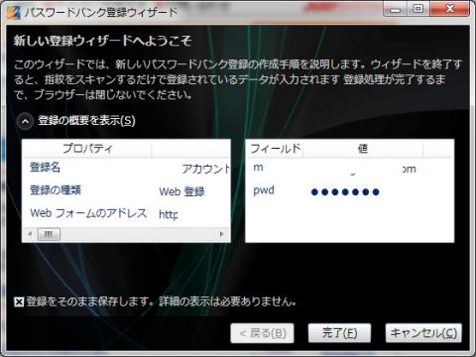Minimize the wizard window
The image size is (476, 357).
click(x=395, y=9)
